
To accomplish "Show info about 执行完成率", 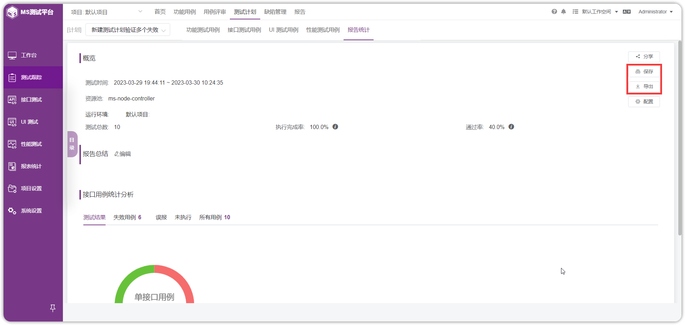I will [335, 127].
